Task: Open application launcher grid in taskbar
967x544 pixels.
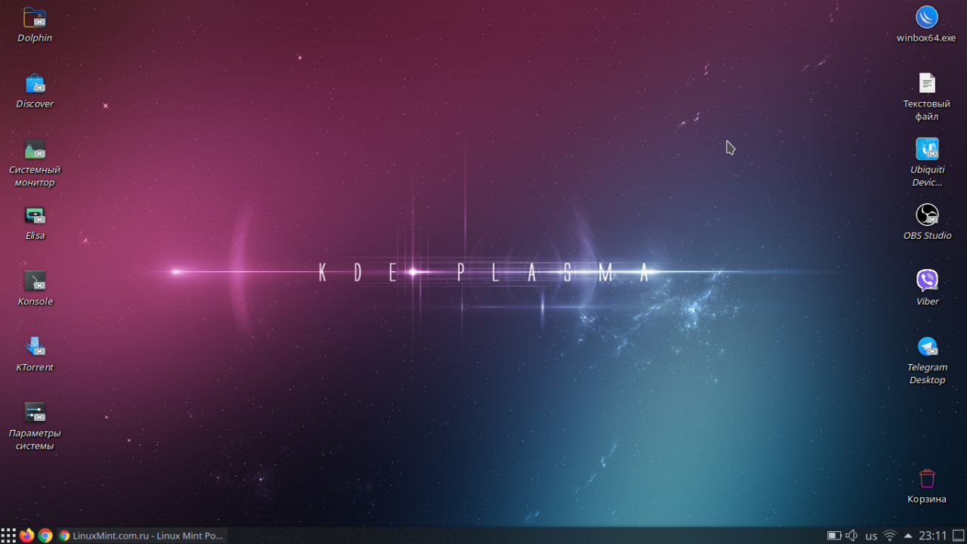Action: click(8, 535)
